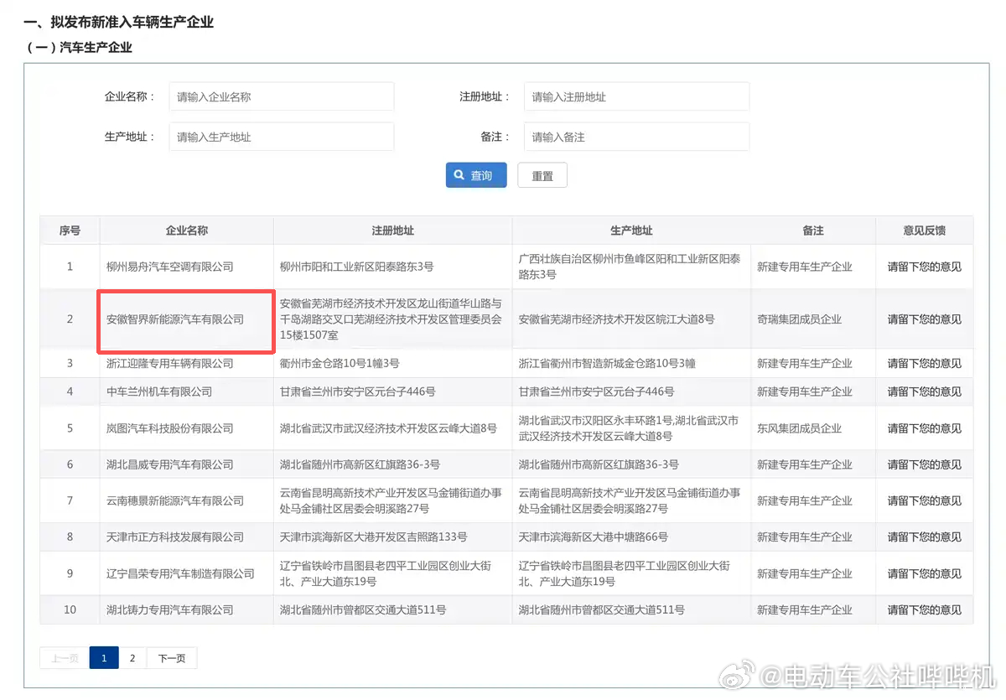Screen dimensions: 1006x700
Task: Click production address 安徽省芜湖市经济技术开发区皖江大道8号
Action: [x=617, y=319]
